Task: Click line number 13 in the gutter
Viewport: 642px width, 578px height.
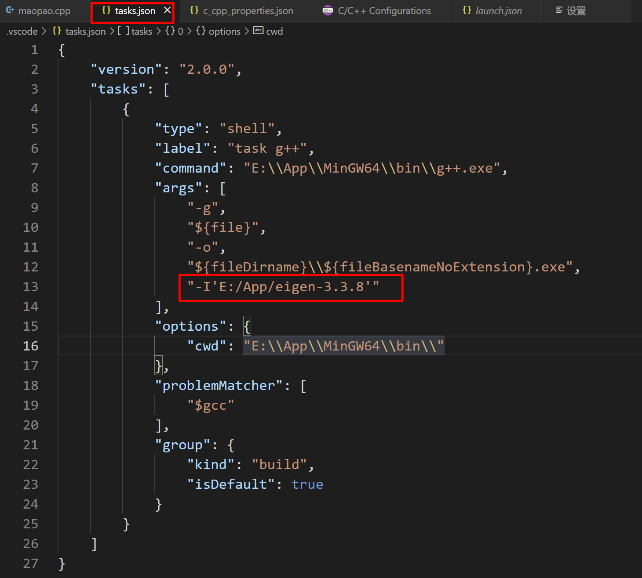Action: pyautogui.click(x=30, y=286)
